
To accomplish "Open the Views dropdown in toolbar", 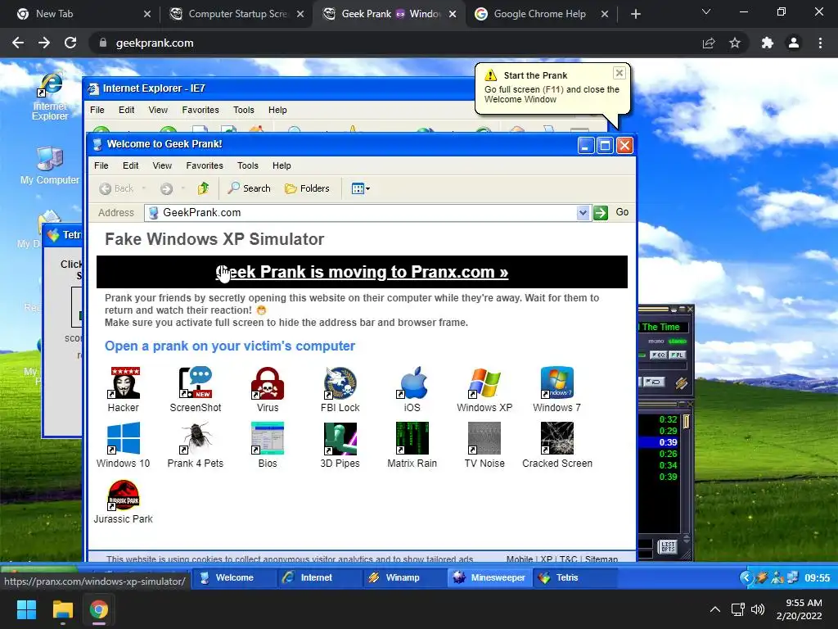I will (361, 188).
